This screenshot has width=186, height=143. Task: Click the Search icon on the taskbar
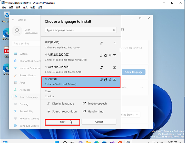[x=65, y=142]
